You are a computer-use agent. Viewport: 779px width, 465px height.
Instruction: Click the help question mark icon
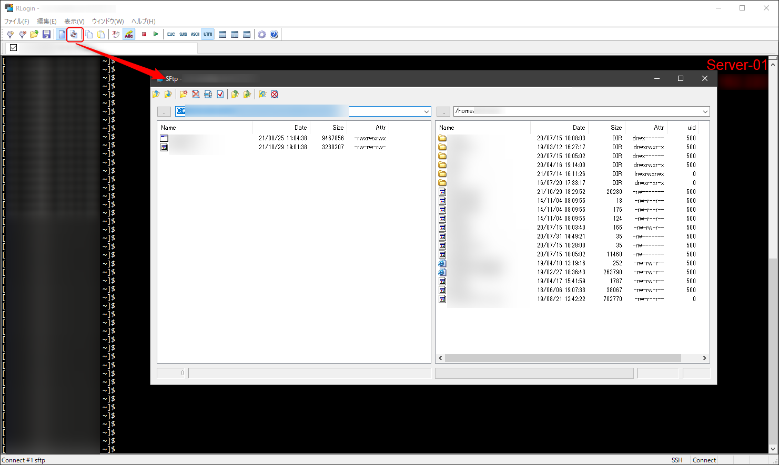click(x=274, y=34)
